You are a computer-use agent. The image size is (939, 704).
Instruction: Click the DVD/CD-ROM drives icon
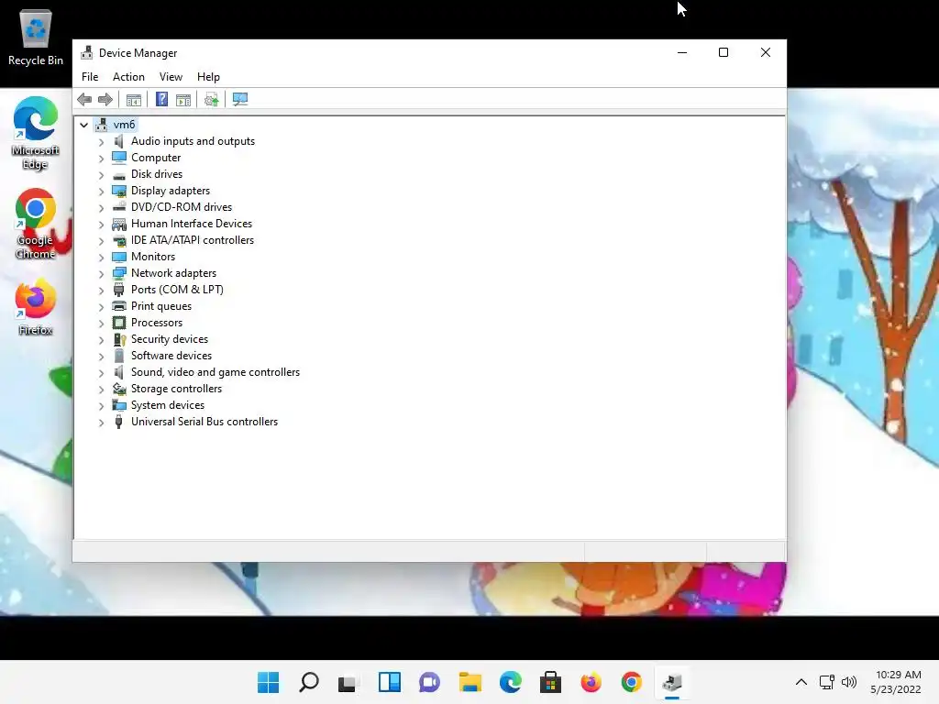pos(119,207)
